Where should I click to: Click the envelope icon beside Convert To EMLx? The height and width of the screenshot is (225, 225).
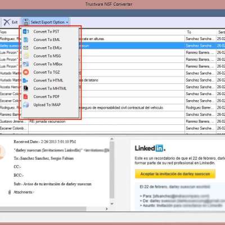pyautogui.click(x=26, y=48)
